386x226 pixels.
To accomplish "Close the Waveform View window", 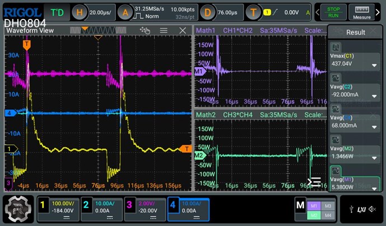I will tap(183, 31).
